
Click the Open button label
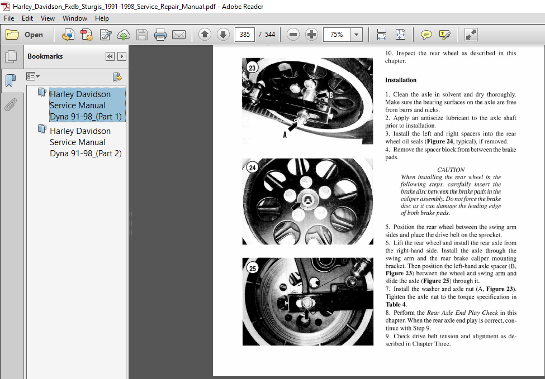[x=34, y=35]
